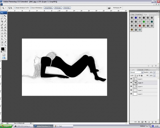This screenshot has height=128, width=160.
Task: Hide Layer 6 with its eye icon
Action: pyautogui.click(x=131, y=79)
